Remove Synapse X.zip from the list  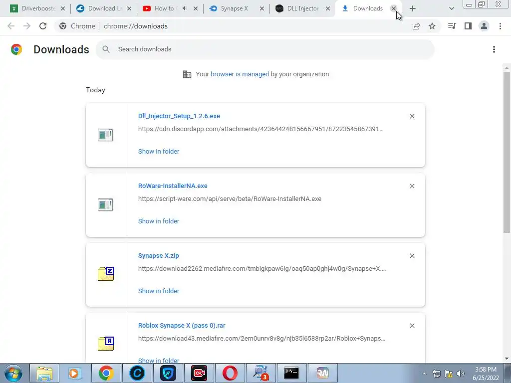[412, 256]
